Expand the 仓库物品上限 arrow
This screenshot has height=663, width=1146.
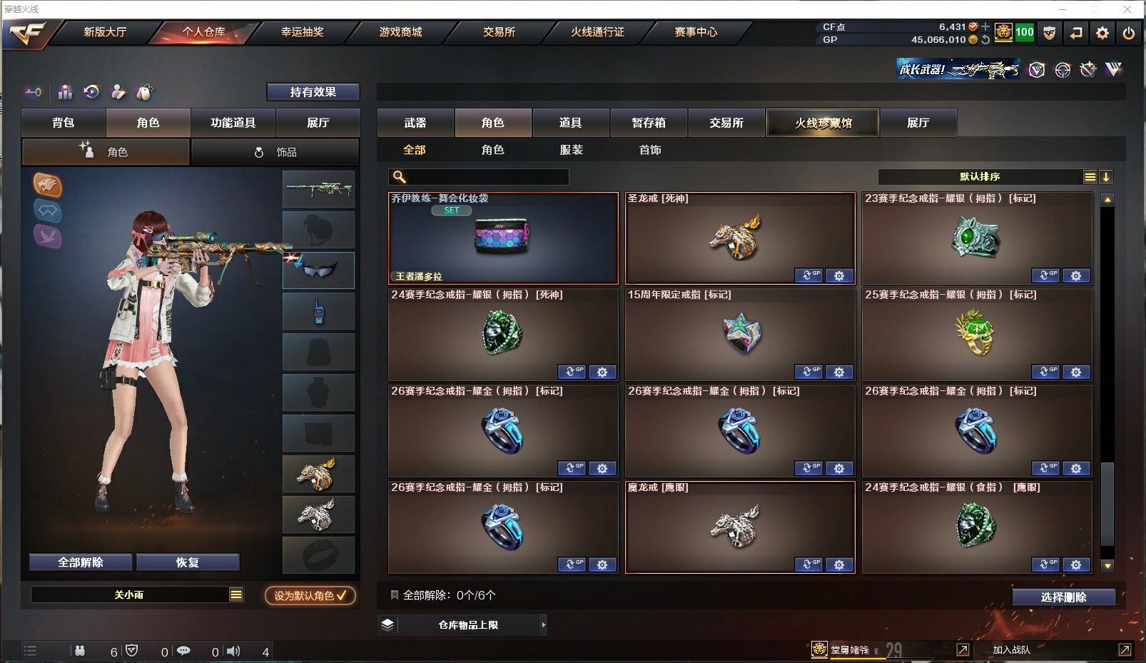(x=543, y=625)
